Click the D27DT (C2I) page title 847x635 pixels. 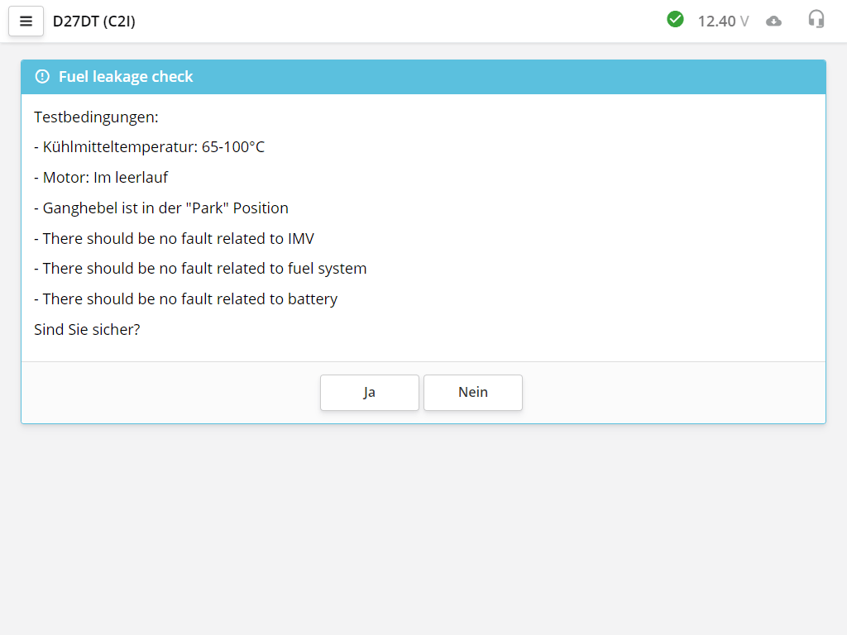click(x=93, y=21)
